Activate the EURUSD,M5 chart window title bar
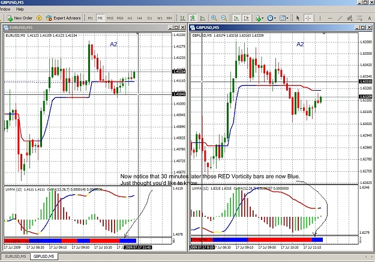The image size is (375, 262). pyautogui.click(x=94, y=28)
